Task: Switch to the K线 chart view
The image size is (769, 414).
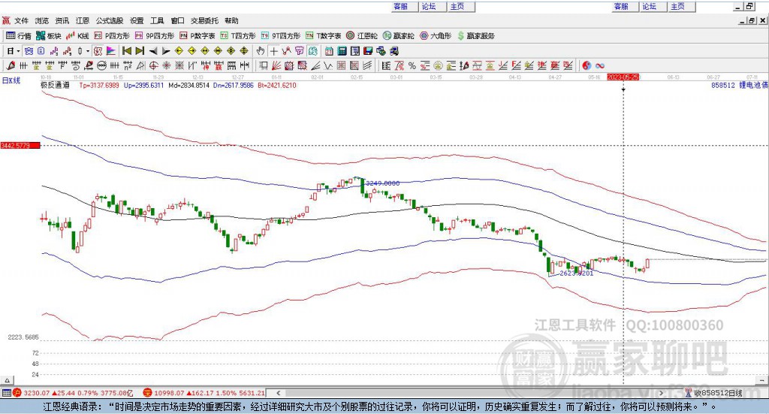Action: pos(77,36)
